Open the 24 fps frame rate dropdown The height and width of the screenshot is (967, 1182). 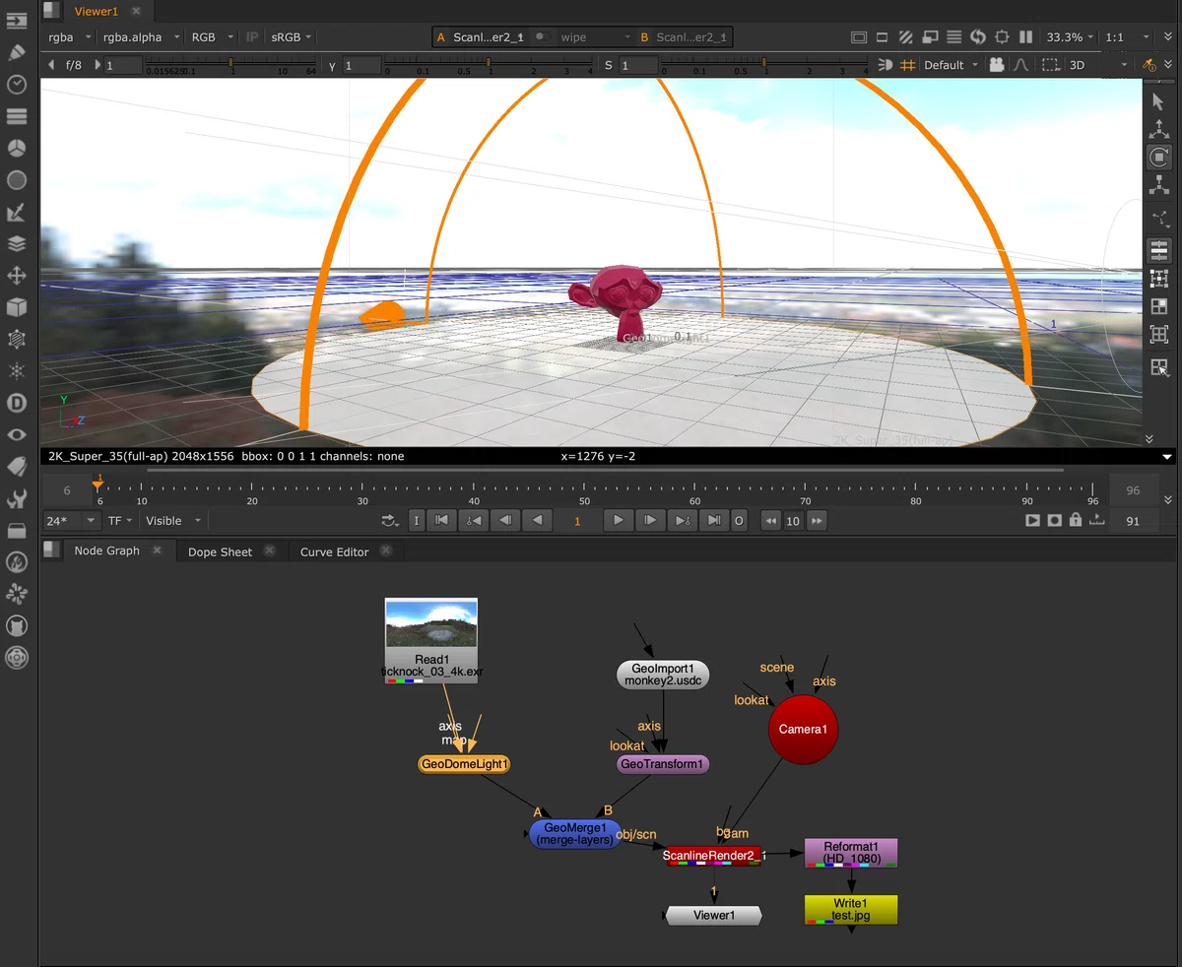click(71, 521)
